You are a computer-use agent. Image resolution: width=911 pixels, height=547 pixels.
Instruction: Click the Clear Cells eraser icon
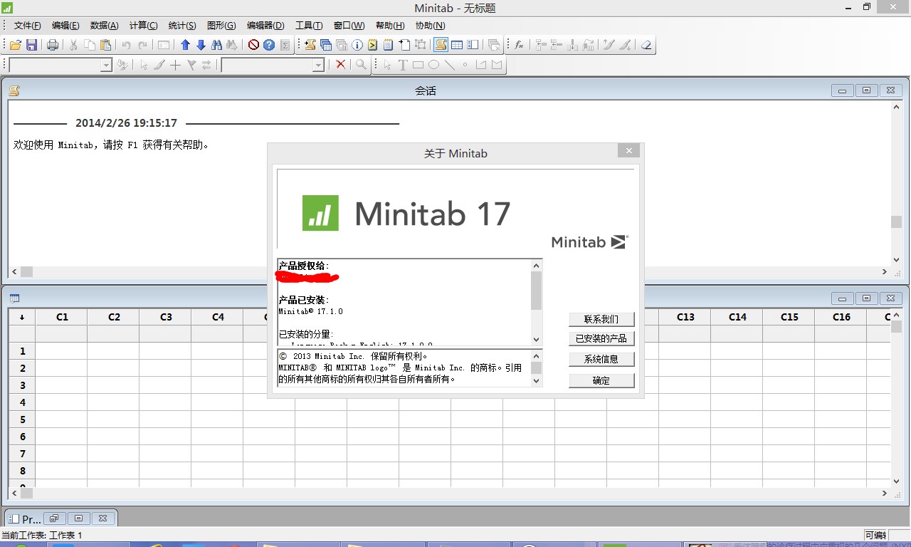pyautogui.click(x=646, y=45)
